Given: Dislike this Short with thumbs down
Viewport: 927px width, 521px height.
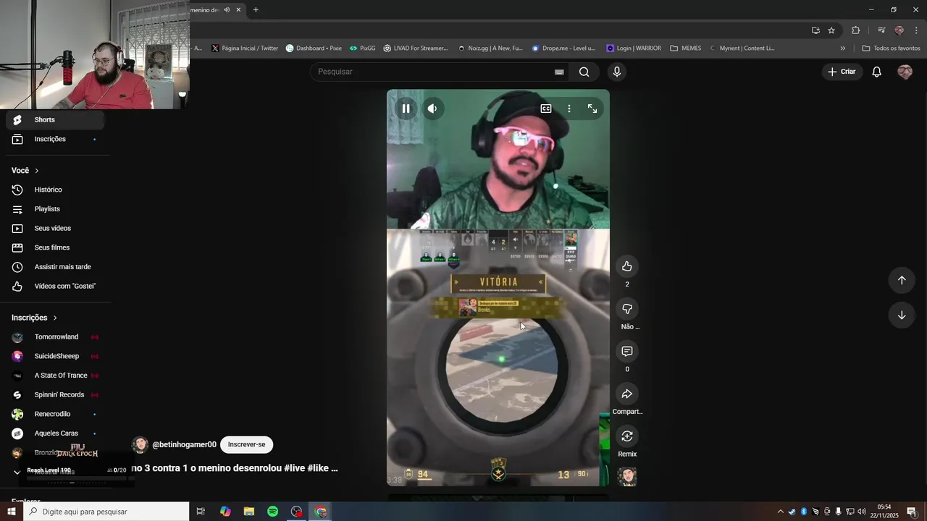Looking at the screenshot, I should click(627, 309).
